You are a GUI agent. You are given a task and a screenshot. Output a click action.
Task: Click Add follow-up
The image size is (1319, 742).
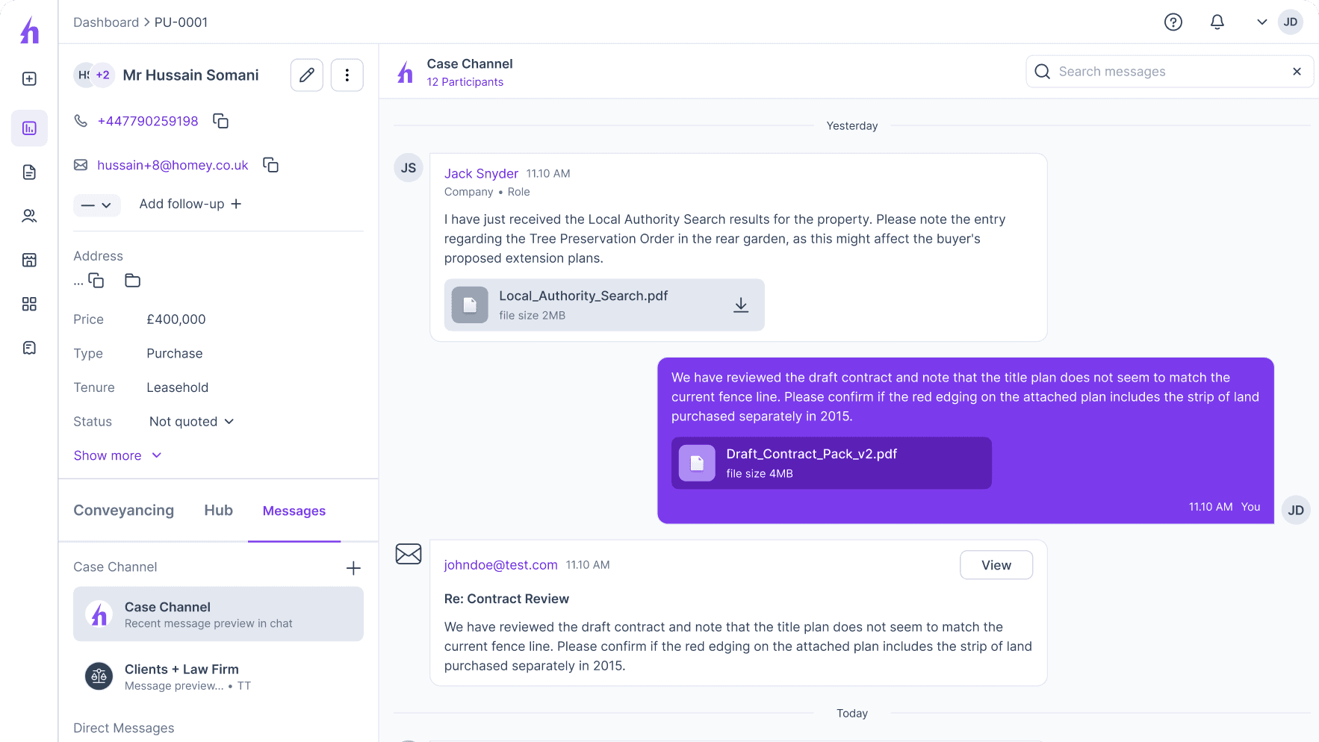pyautogui.click(x=190, y=204)
